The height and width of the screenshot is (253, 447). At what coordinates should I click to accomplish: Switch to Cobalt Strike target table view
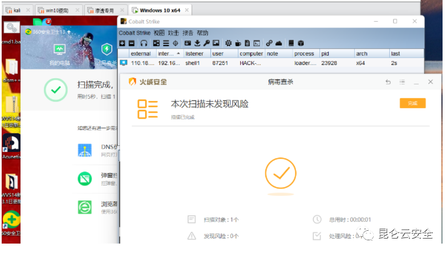(x=175, y=43)
